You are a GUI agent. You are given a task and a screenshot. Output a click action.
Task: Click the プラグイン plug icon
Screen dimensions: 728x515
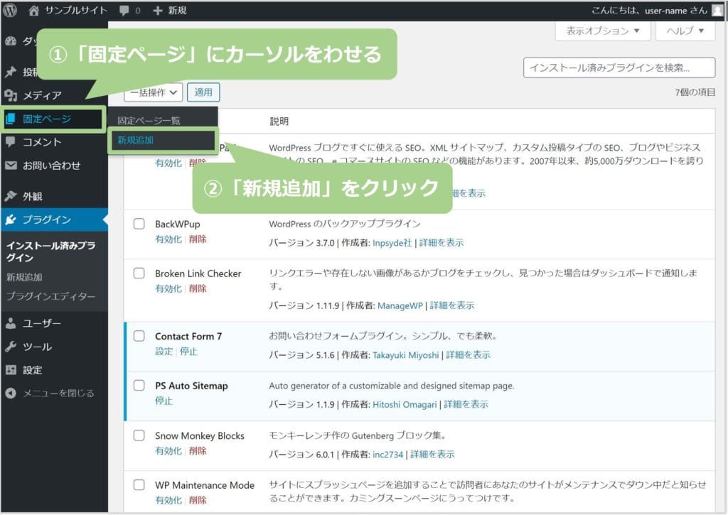[11, 219]
